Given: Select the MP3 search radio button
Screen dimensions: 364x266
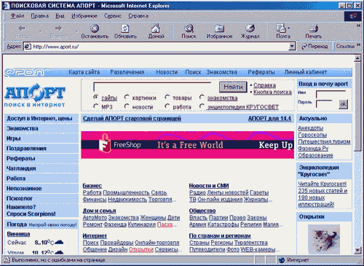Looking at the screenshot, I should [x=95, y=106].
